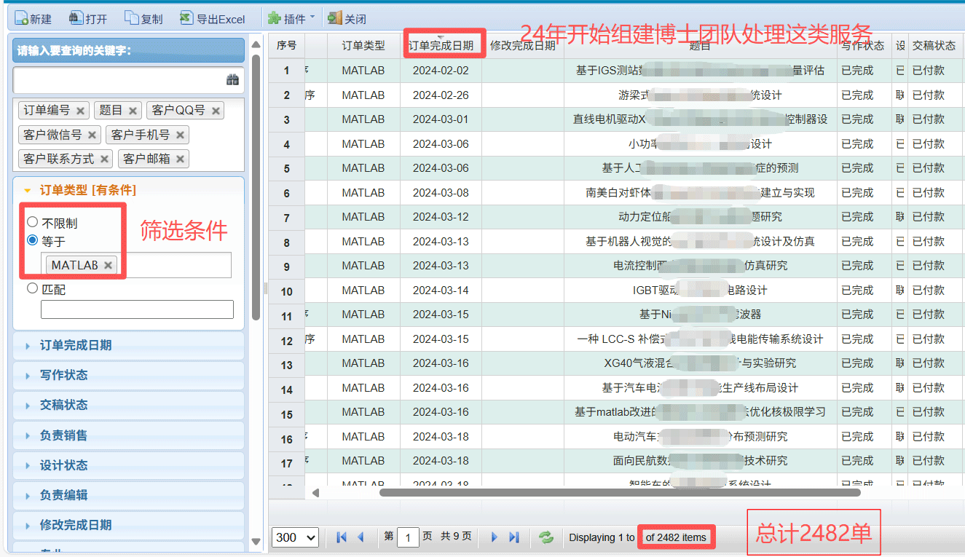Click the keyword search input field
Screen dimensions: 965x557
tap(118, 80)
